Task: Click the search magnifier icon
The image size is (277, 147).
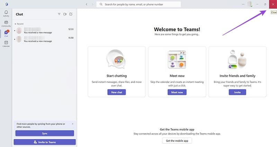Action: pos(101,4)
